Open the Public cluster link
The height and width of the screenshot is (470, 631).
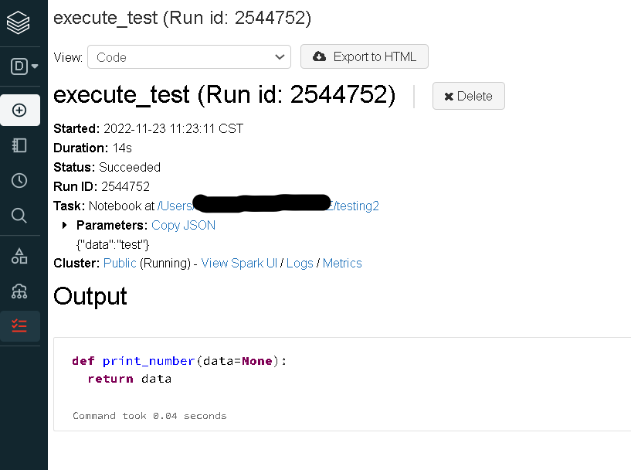coord(119,264)
